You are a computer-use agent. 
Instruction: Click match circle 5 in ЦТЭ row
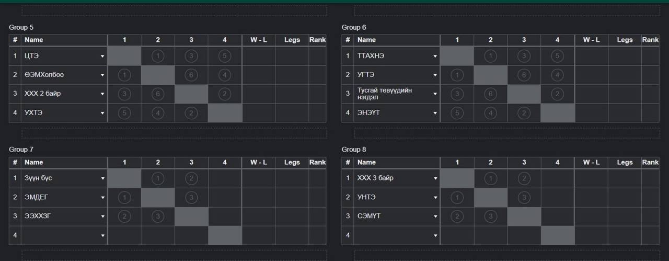coord(225,56)
